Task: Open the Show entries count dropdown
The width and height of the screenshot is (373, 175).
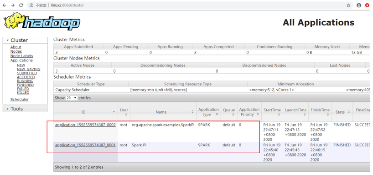Action: (72, 98)
